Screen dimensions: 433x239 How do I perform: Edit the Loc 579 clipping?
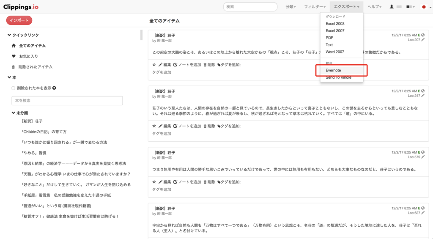point(165,182)
